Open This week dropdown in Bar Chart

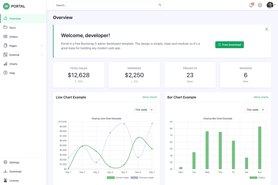click(256, 110)
